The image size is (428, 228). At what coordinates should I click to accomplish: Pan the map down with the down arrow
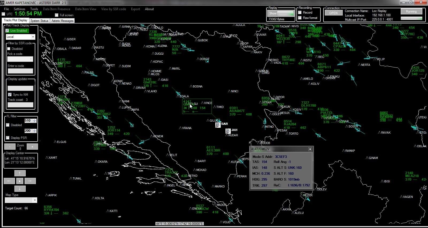[20, 189]
